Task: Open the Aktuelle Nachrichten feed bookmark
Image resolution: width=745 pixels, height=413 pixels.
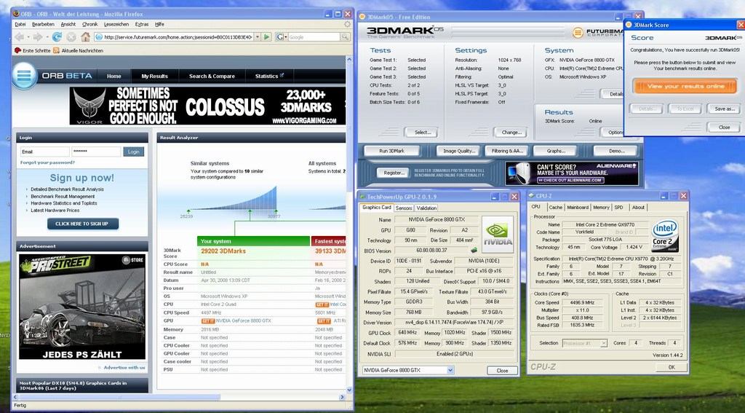Action: [x=79, y=50]
